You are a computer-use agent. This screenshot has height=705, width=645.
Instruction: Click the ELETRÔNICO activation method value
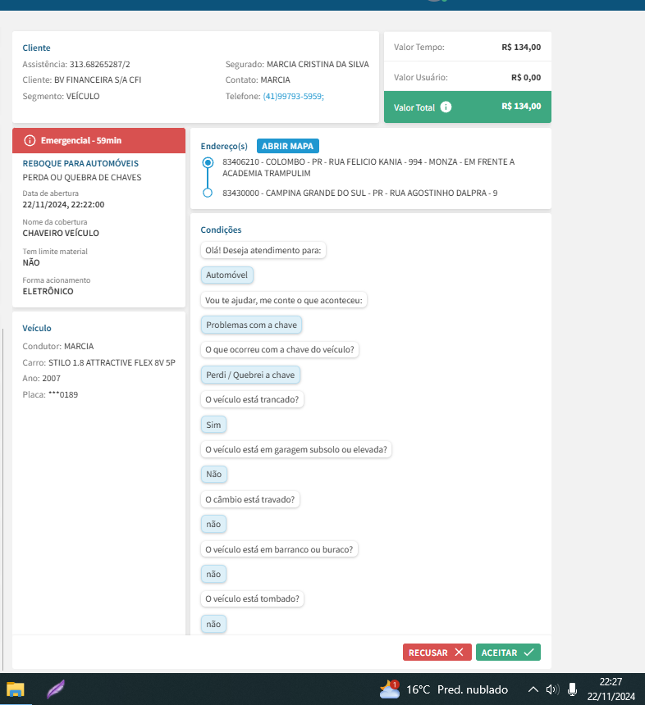48,291
